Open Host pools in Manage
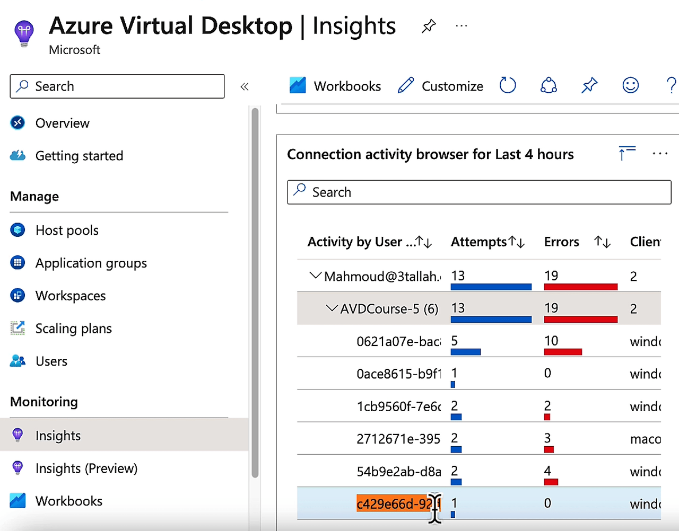 click(x=67, y=231)
